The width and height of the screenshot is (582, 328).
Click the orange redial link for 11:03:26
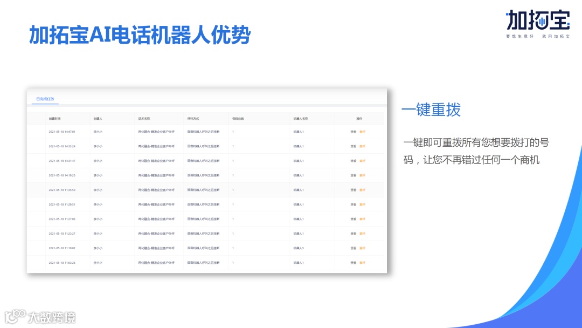click(x=362, y=263)
